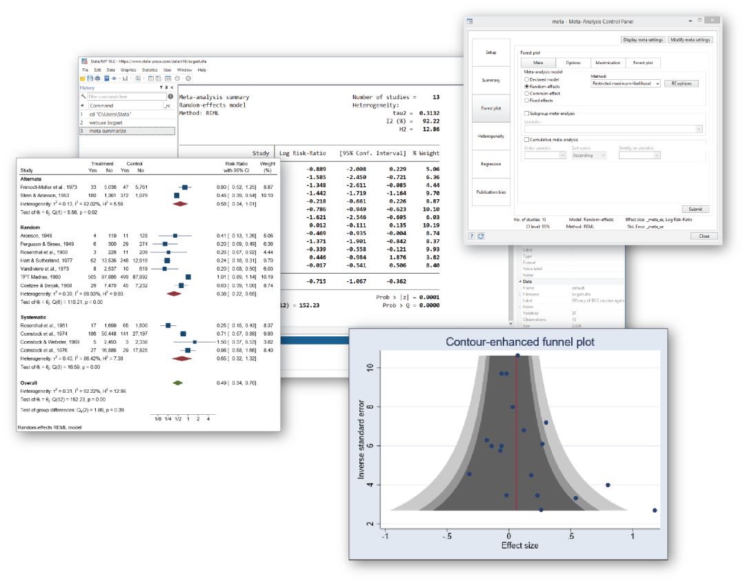Select 'meta summarize' in command history
745x583 pixels.
[127, 131]
